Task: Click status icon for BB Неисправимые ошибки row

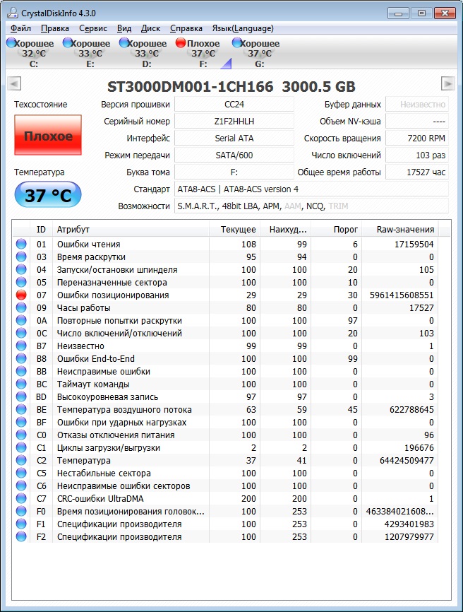Action: click(21, 371)
